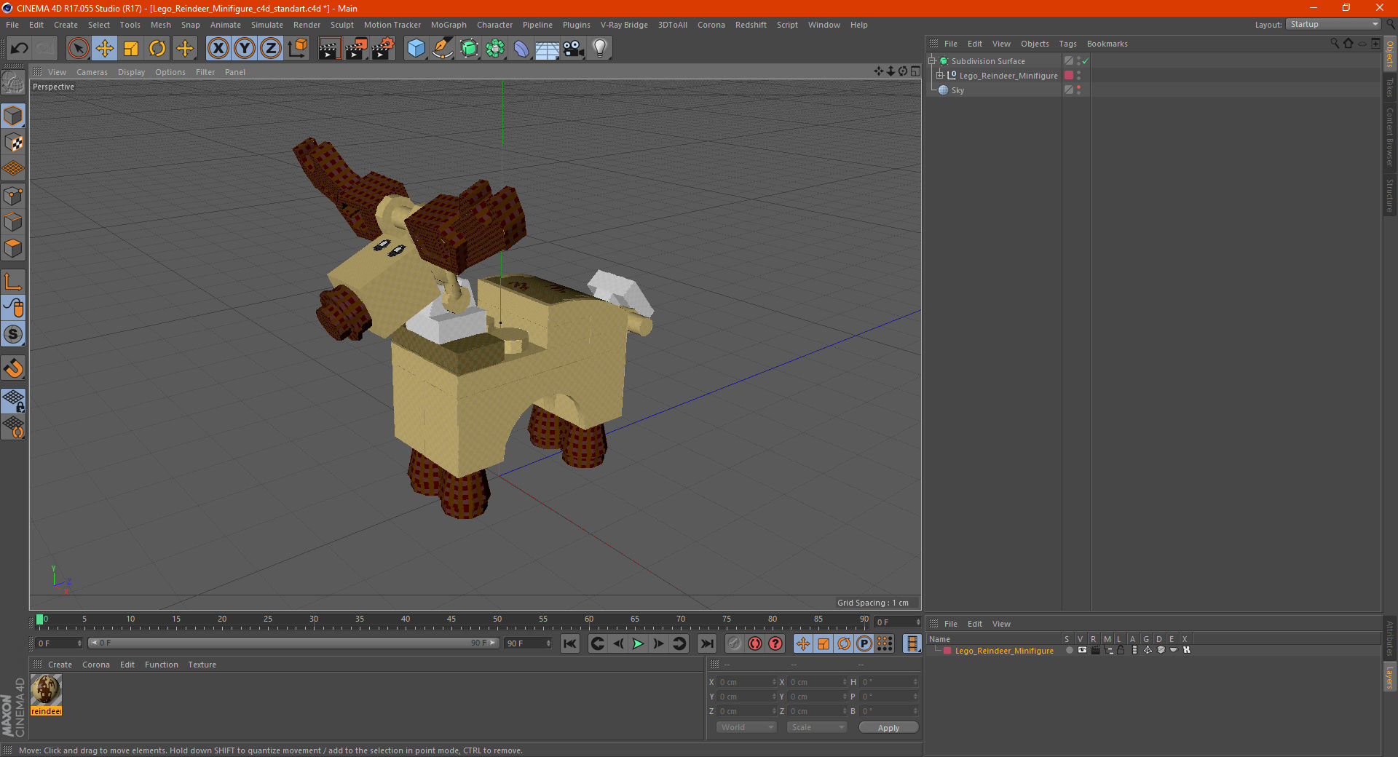Toggle Parameter P keyframe recording button

[x=864, y=643]
